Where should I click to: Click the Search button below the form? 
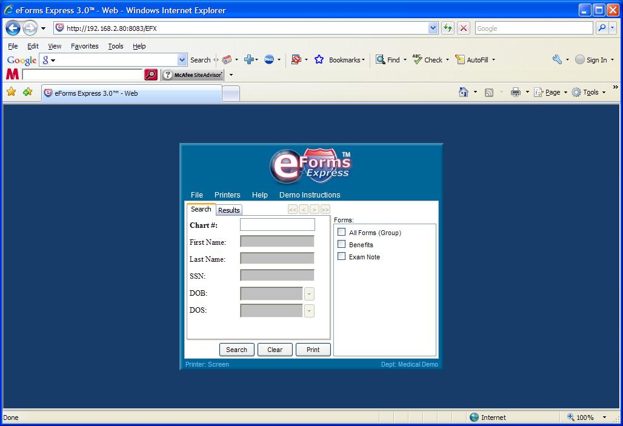[237, 350]
